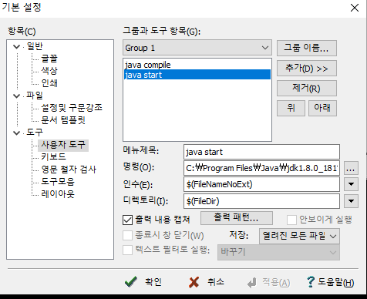Viewport: 367px width, 299px height.
Task: Toggle 텍스트 필터로 실행 checkbox
Action: click(x=128, y=250)
